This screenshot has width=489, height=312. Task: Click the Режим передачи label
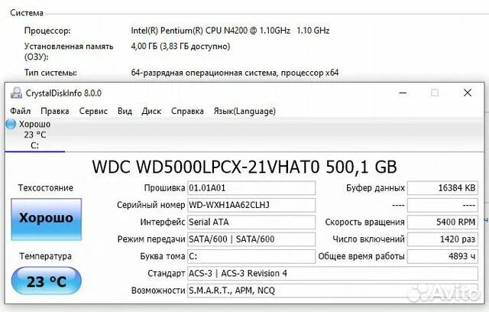click(x=151, y=239)
